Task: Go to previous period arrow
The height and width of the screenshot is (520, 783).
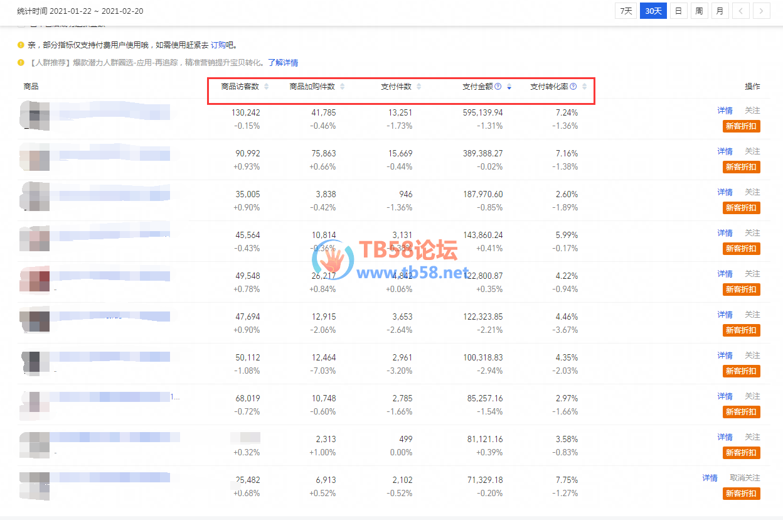Action: click(x=741, y=11)
